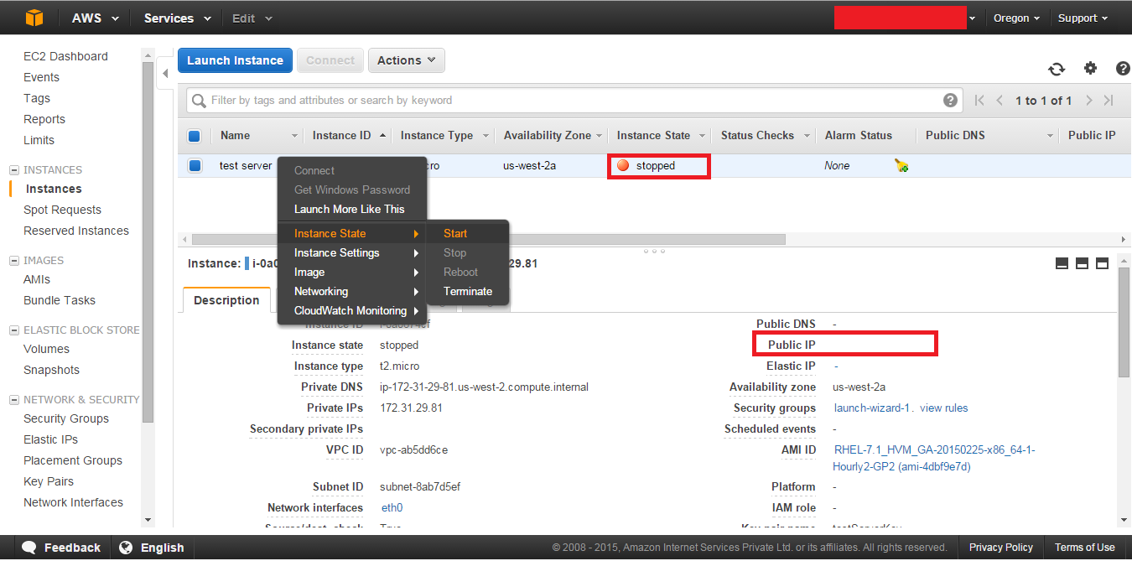Open the Oregon region dropdown
Screen dimensions: 1132x561
pyautogui.click(x=1016, y=18)
